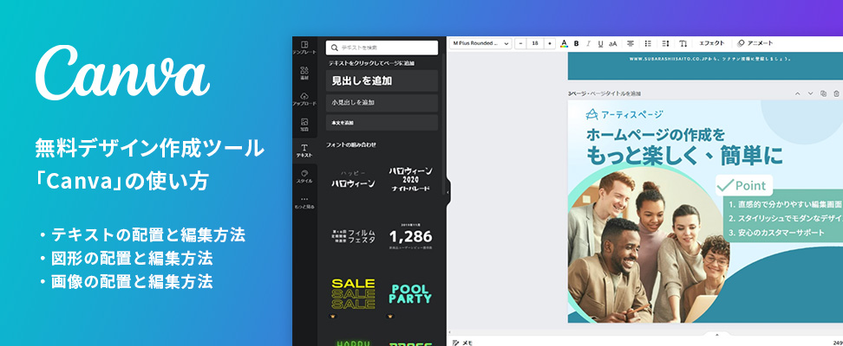Pick the POOL PARTY font combination

pyautogui.click(x=411, y=294)
